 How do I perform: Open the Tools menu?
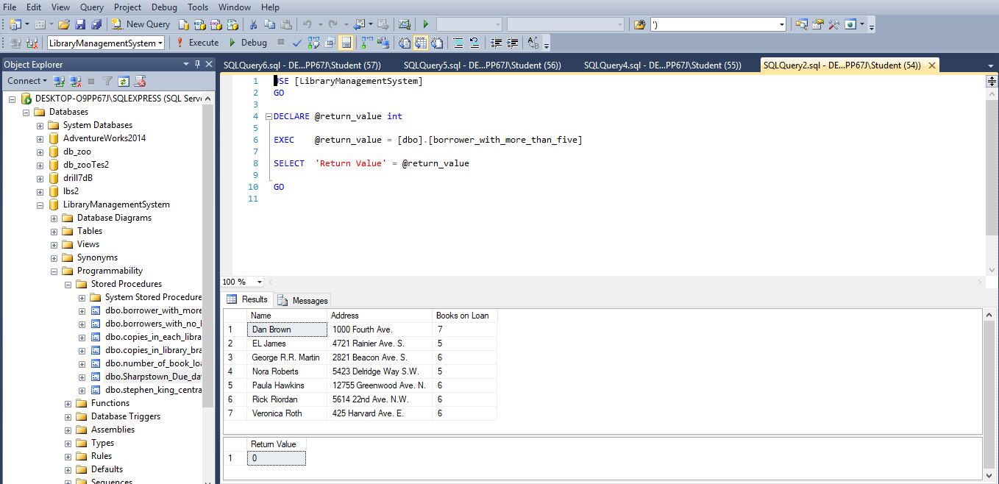197,7
